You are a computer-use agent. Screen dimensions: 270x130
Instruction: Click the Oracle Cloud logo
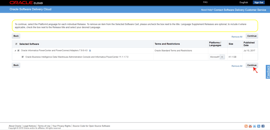coord(26,2)
